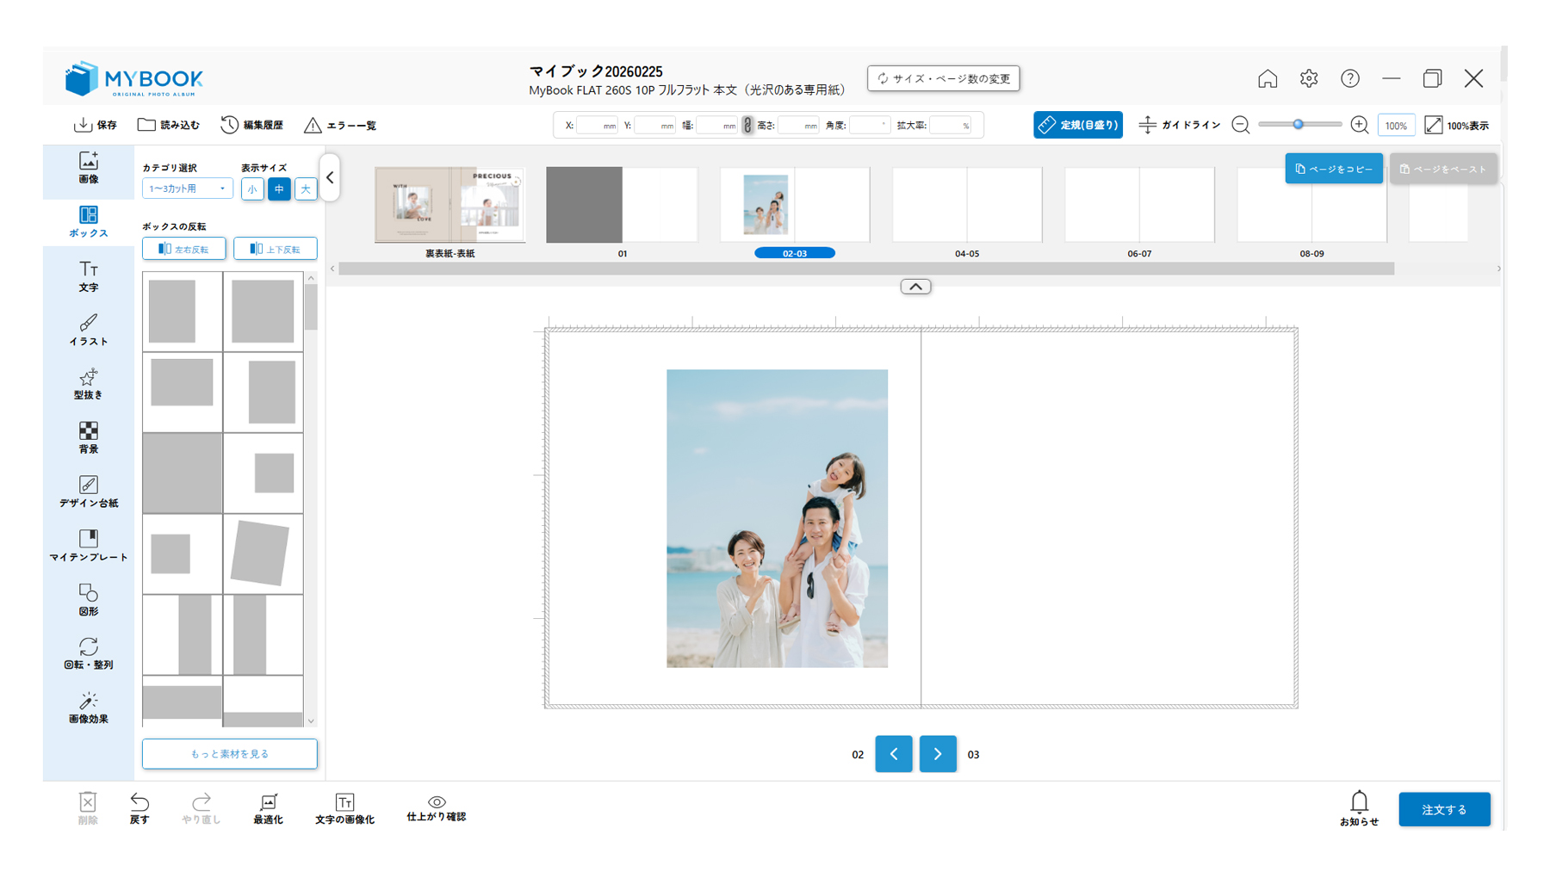Click the もっと素材を見る button
Screen dimensions: 1550x872
(x=230, y=753)
